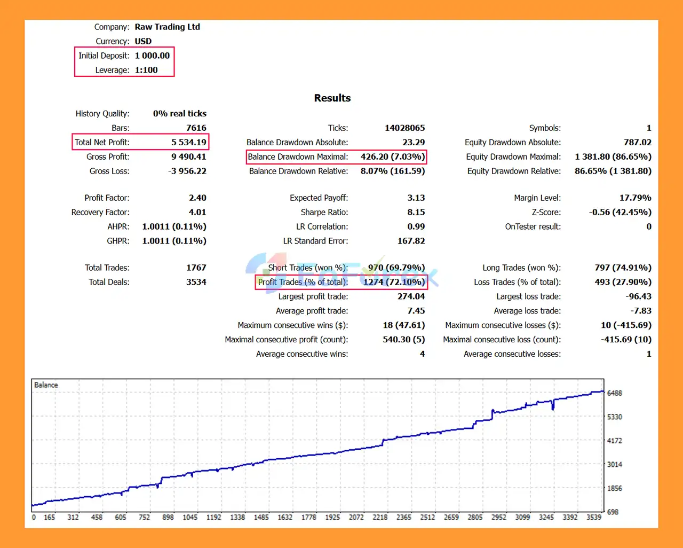The width and height of the screenshot is (683, 548).
Task: Click the 6488 label on the chart's vertical axis
Action: [614, 393]
